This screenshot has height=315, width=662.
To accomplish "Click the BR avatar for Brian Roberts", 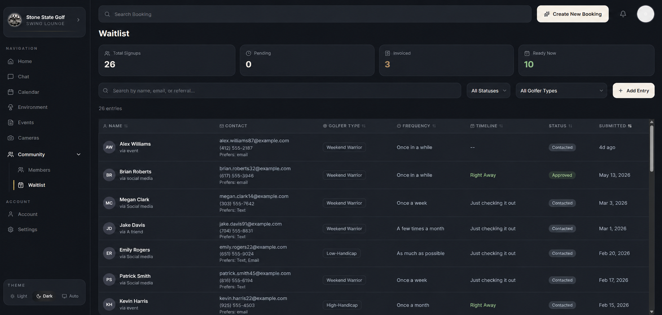I will point(109,175).
